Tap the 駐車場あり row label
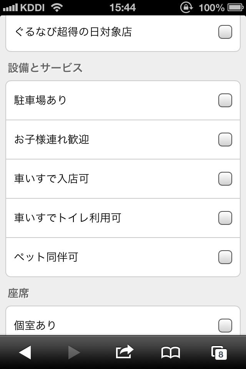The height and width of the screenshot is (369, 246). click(x=40, y=100)
